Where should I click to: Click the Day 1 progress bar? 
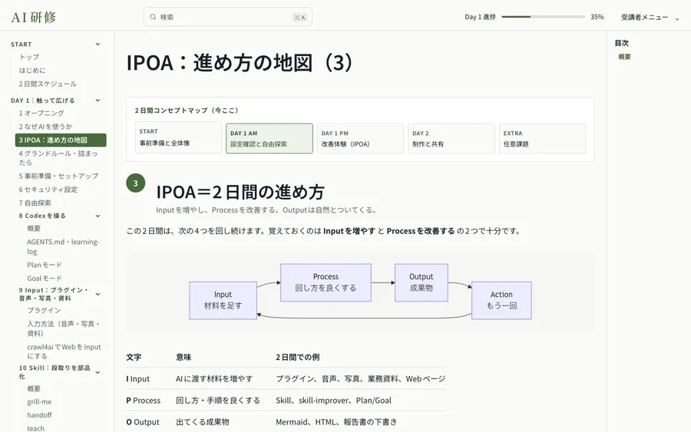pos(543,17)
